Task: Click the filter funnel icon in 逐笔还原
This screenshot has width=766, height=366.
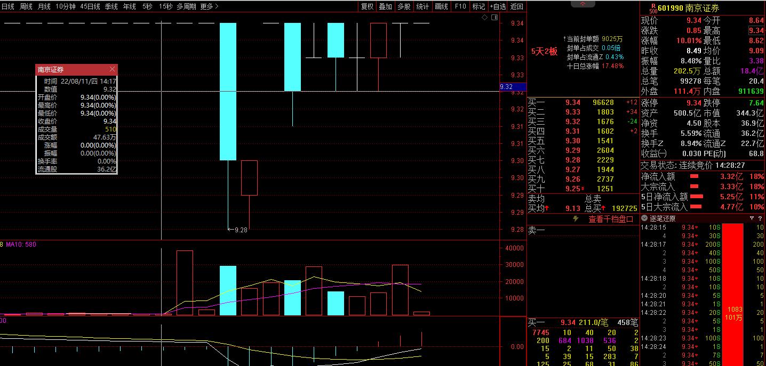Action: [752, 218]
